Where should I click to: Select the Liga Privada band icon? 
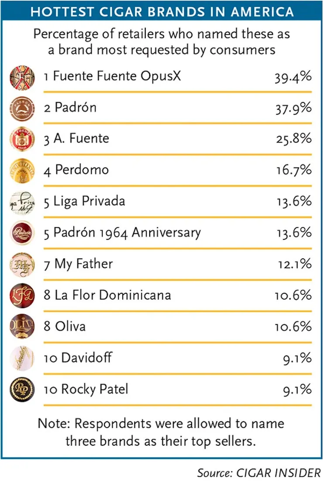[22, 201]
